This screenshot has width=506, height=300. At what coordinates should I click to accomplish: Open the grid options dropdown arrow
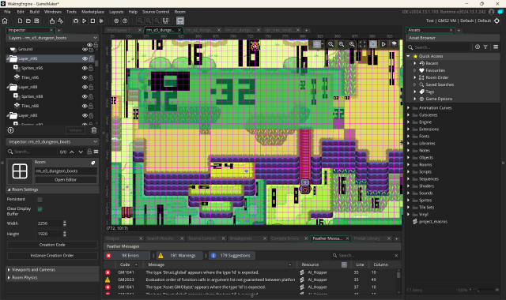(x=323, y=44)
